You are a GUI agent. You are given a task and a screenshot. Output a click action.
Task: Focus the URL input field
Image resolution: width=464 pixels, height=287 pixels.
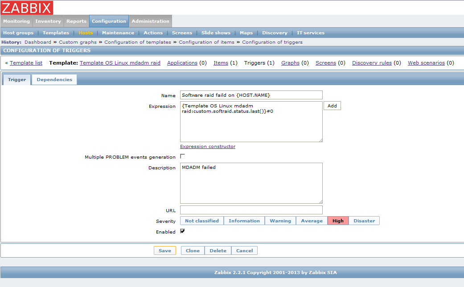[x=251, y=210]
